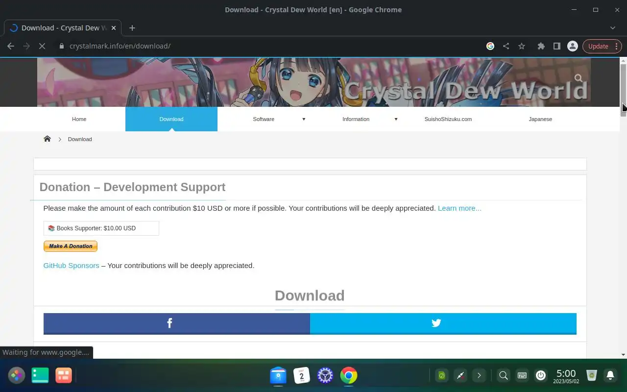This screenshot has width=627, height=392.
Task: Open the Chrome profile avatar
Action: [572, 46]
